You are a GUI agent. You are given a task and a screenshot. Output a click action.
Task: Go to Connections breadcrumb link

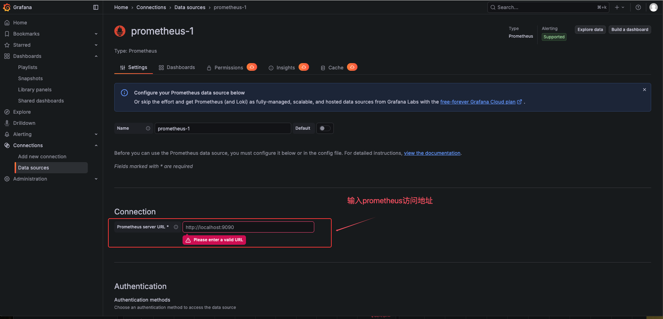click(151, 7)
